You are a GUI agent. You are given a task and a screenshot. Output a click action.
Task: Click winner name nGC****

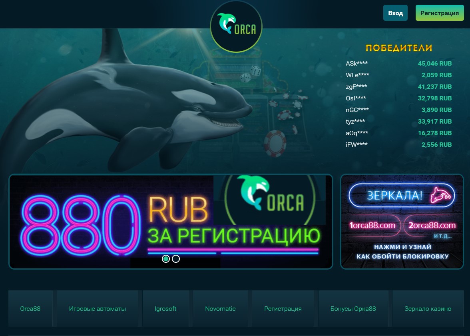coord(357,110)
